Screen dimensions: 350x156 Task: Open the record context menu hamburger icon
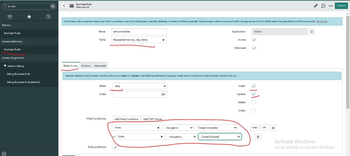(x=71, y=5)
